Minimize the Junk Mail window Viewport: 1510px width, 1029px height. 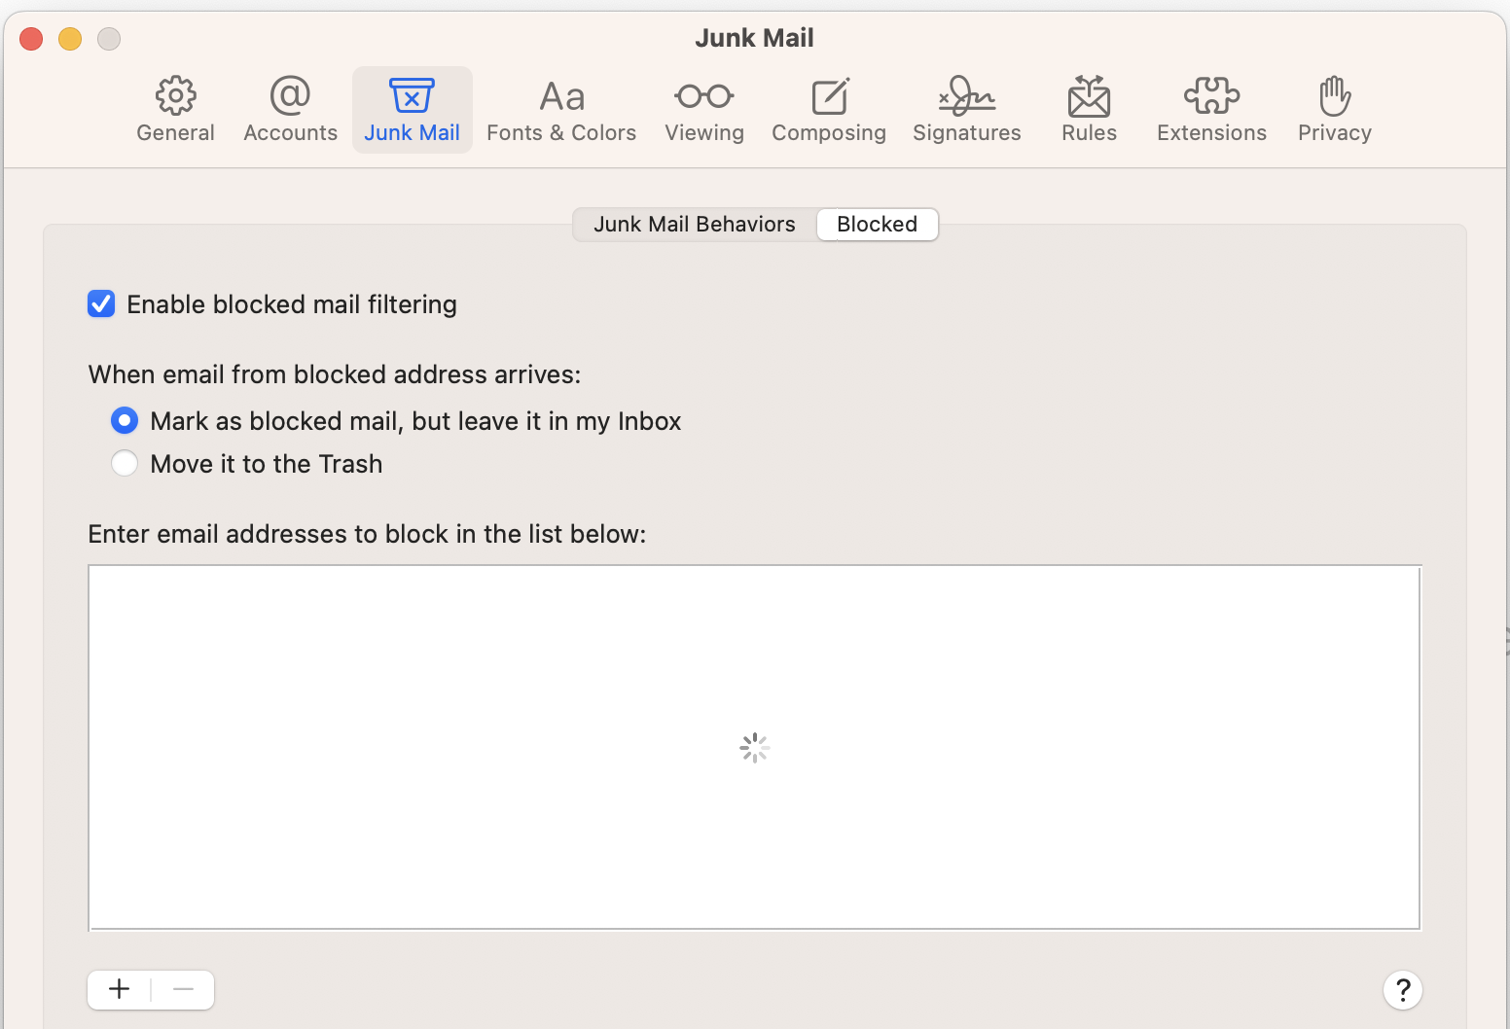69,39
